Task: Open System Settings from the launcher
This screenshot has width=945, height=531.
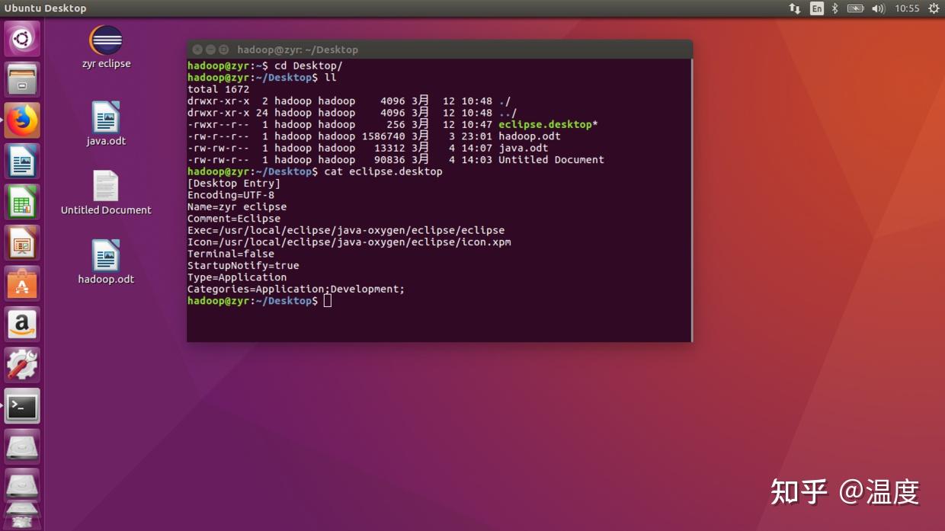Action: coord(22,364)
